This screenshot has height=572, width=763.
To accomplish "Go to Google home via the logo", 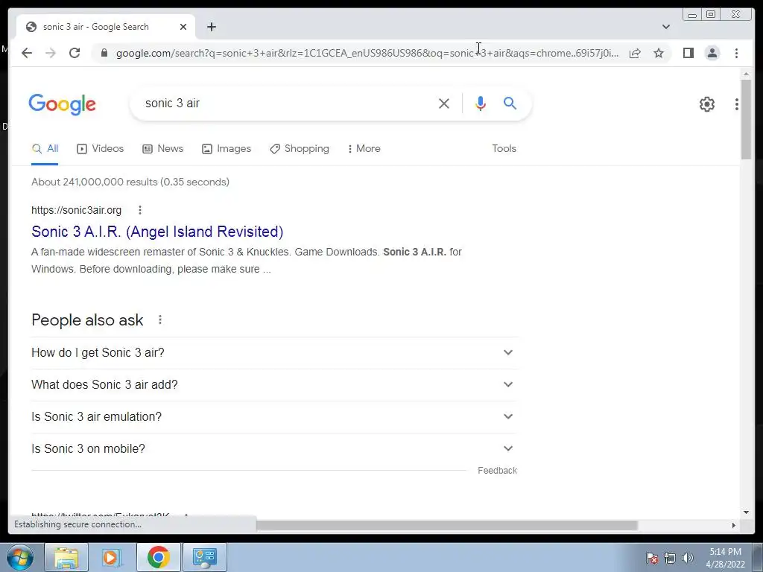I will pos(63,104).
